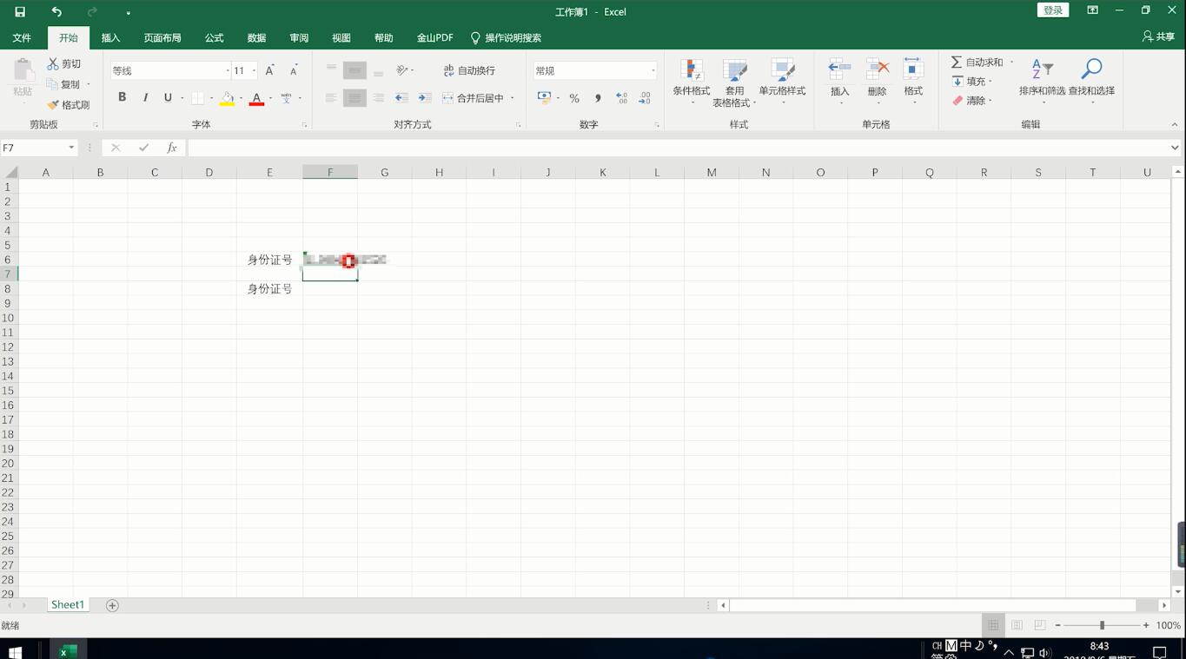Save the workbook with the floppy disk icon
Viewport: 1186px width, 659px height.
click(20, 12)
